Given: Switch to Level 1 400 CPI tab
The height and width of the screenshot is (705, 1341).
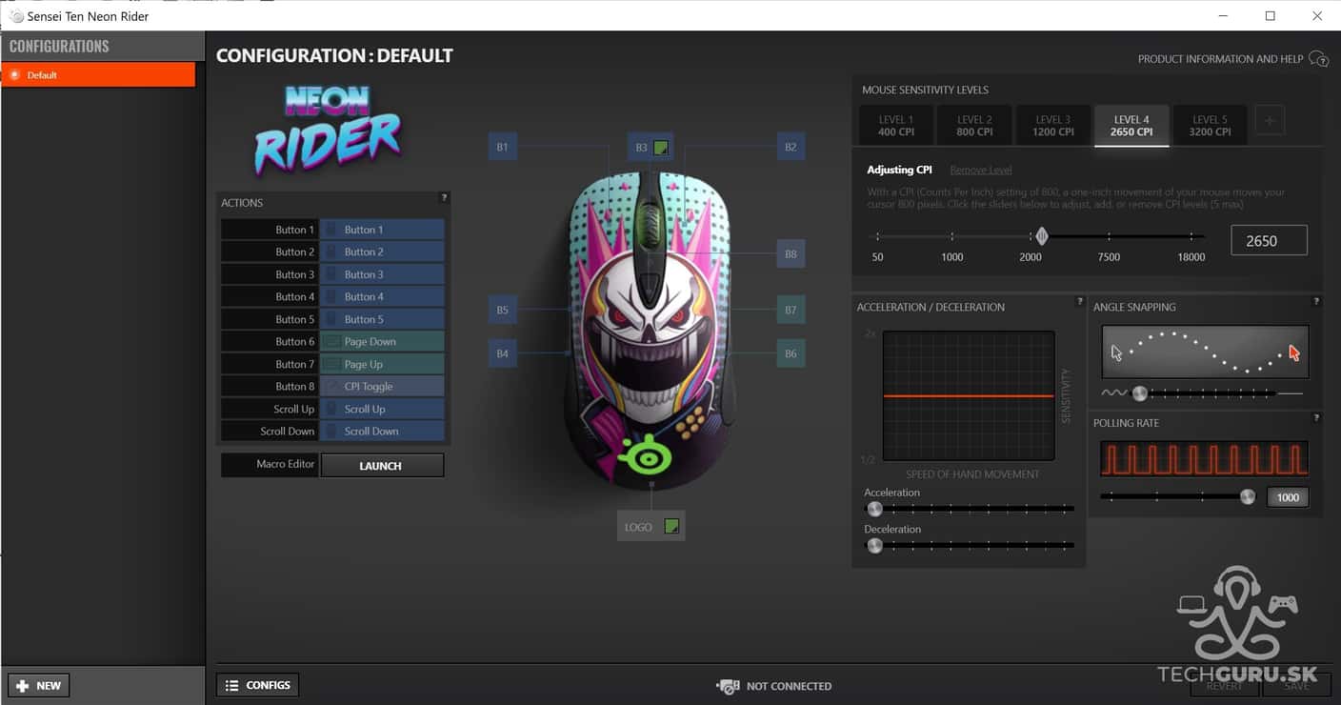Looking at the screenshot, I should [896, 126].
